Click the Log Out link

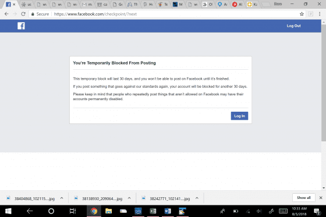coord(293,26)
